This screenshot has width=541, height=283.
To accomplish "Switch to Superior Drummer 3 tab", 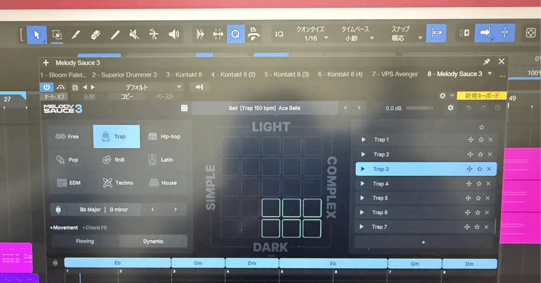I will coord(124,75).
